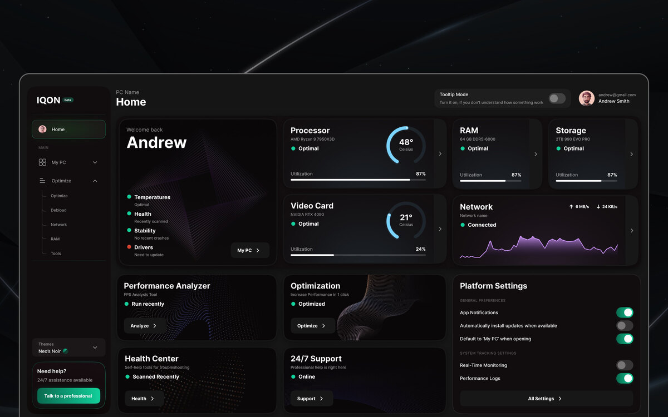Click the Video Card temperature gauge
The image size is (668, 417).
[406, 220]
